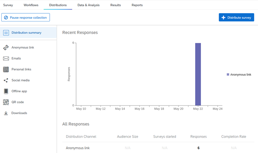Click Anonymous link row in All Responses table

tap(158, 148)
